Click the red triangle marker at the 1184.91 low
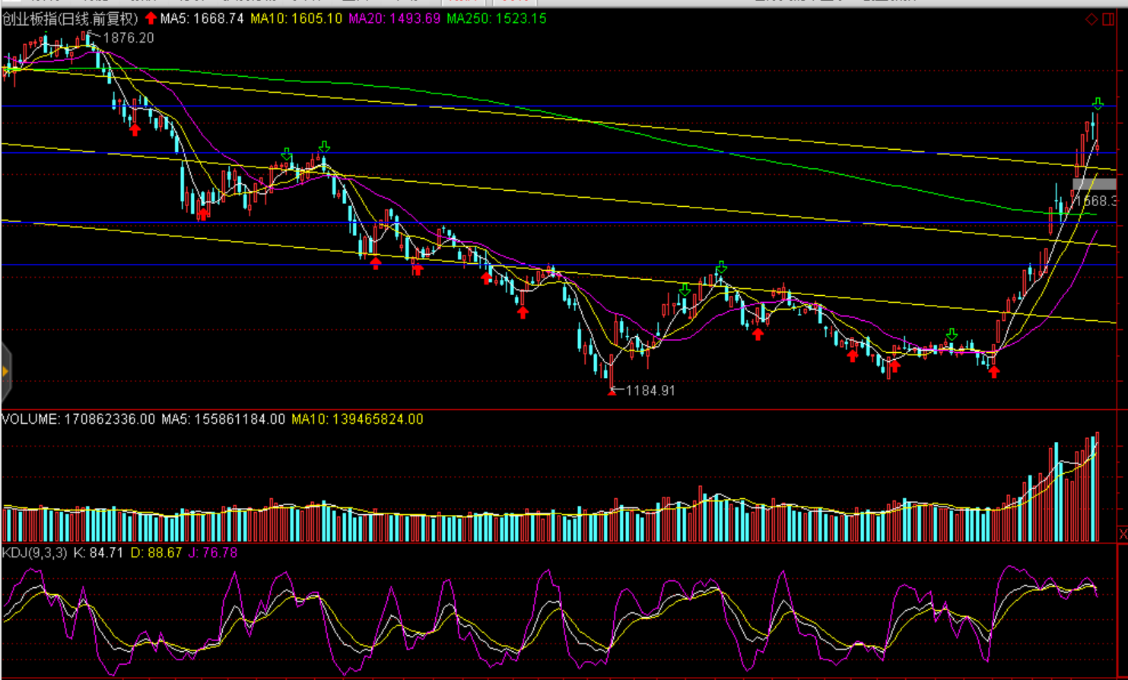The height and width of the screenshot is (680, 1128). pos(612,392)
